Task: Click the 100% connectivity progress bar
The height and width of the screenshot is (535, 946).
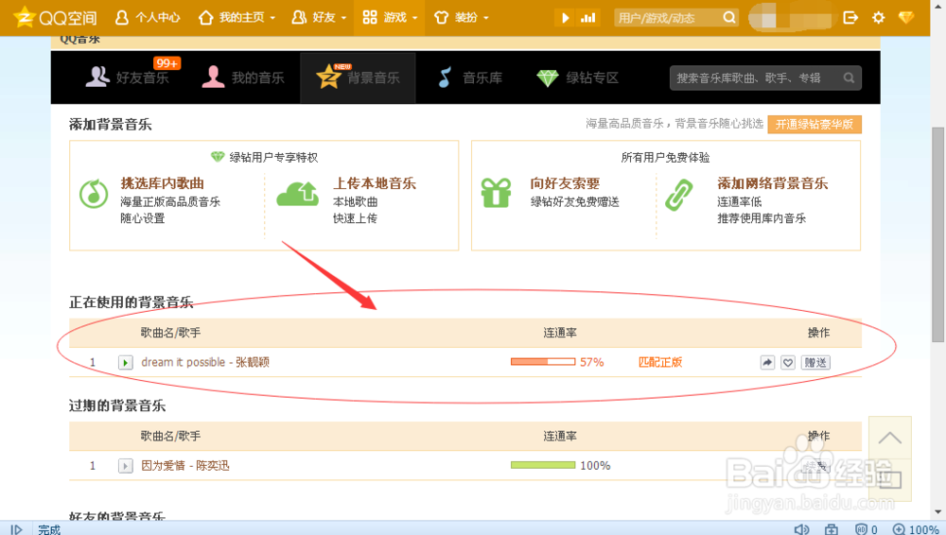Action: [543, 465]
